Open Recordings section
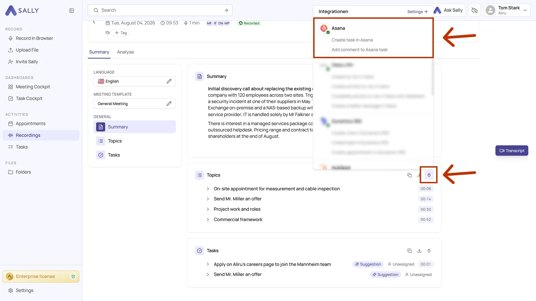Viewport: 536px width, 301px height. click(x=41, y=135)
